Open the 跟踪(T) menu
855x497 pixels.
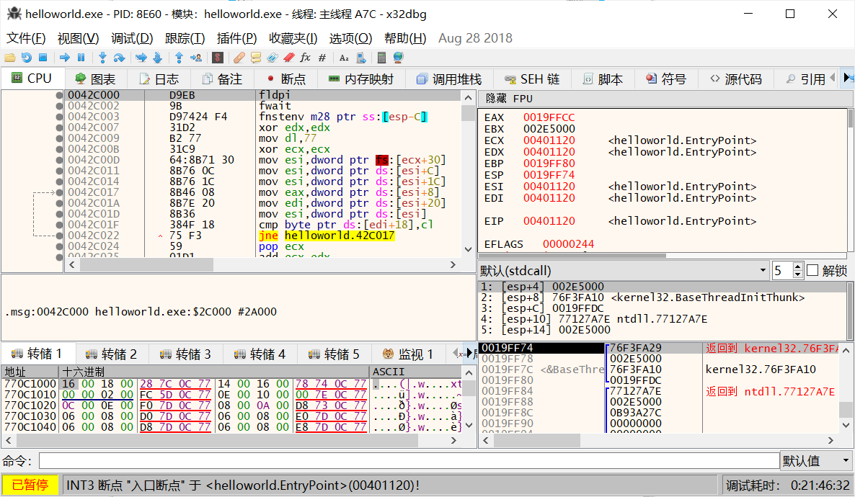(185, 38)
